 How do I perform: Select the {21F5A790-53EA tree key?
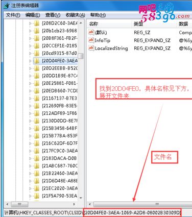click(x=60, y=196)
